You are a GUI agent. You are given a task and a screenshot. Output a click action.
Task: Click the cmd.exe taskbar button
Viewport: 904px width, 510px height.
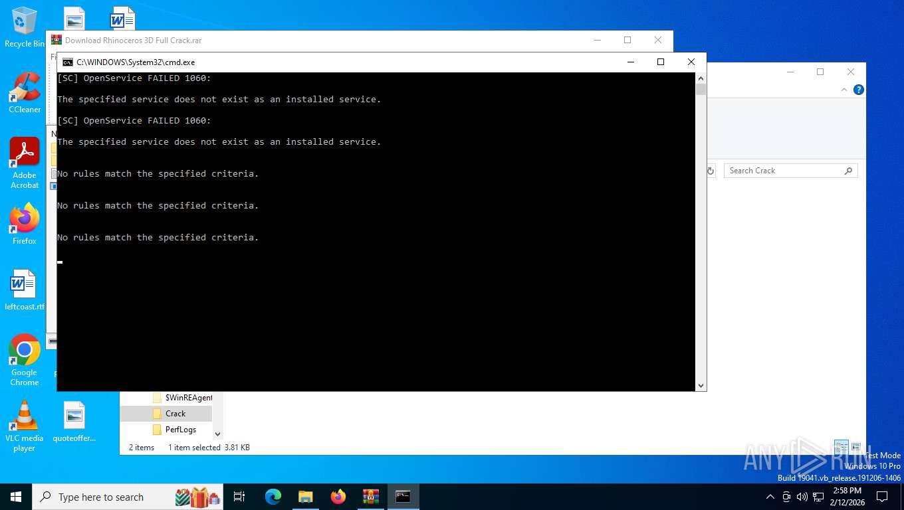tap(403, 497)
